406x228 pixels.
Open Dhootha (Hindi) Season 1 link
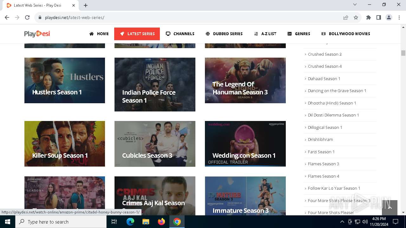tap(332, 103)
